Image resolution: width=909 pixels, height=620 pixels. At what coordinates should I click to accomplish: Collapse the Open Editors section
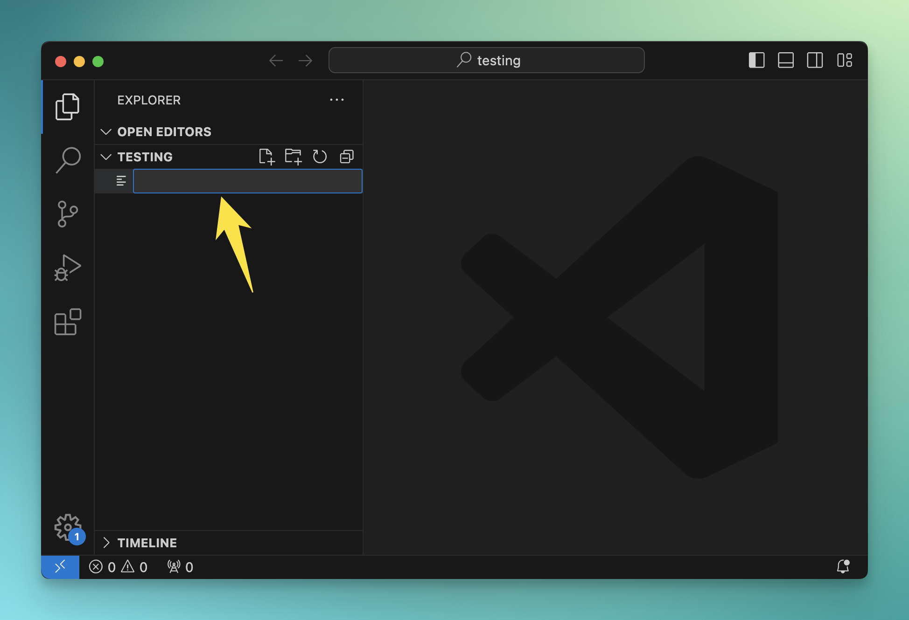(x=106, y=132)
